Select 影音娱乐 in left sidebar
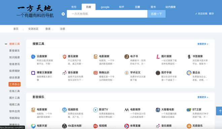The width and height of the screenshot is (222, 129). [14, 51]
